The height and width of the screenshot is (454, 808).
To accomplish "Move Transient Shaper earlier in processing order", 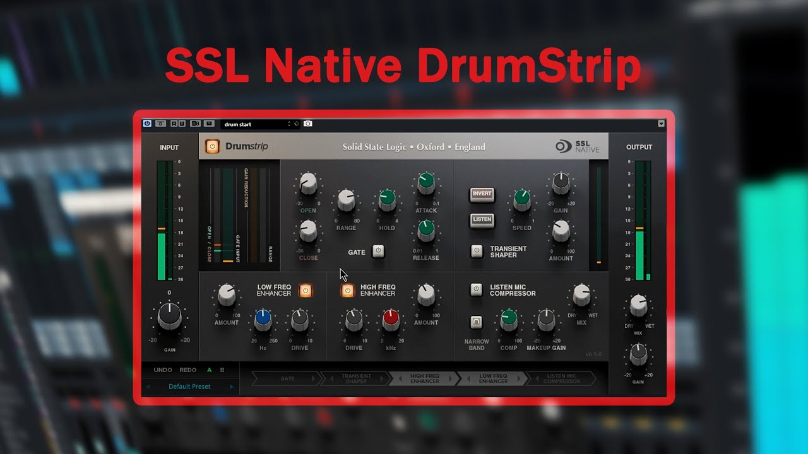I will click(332, 378).
